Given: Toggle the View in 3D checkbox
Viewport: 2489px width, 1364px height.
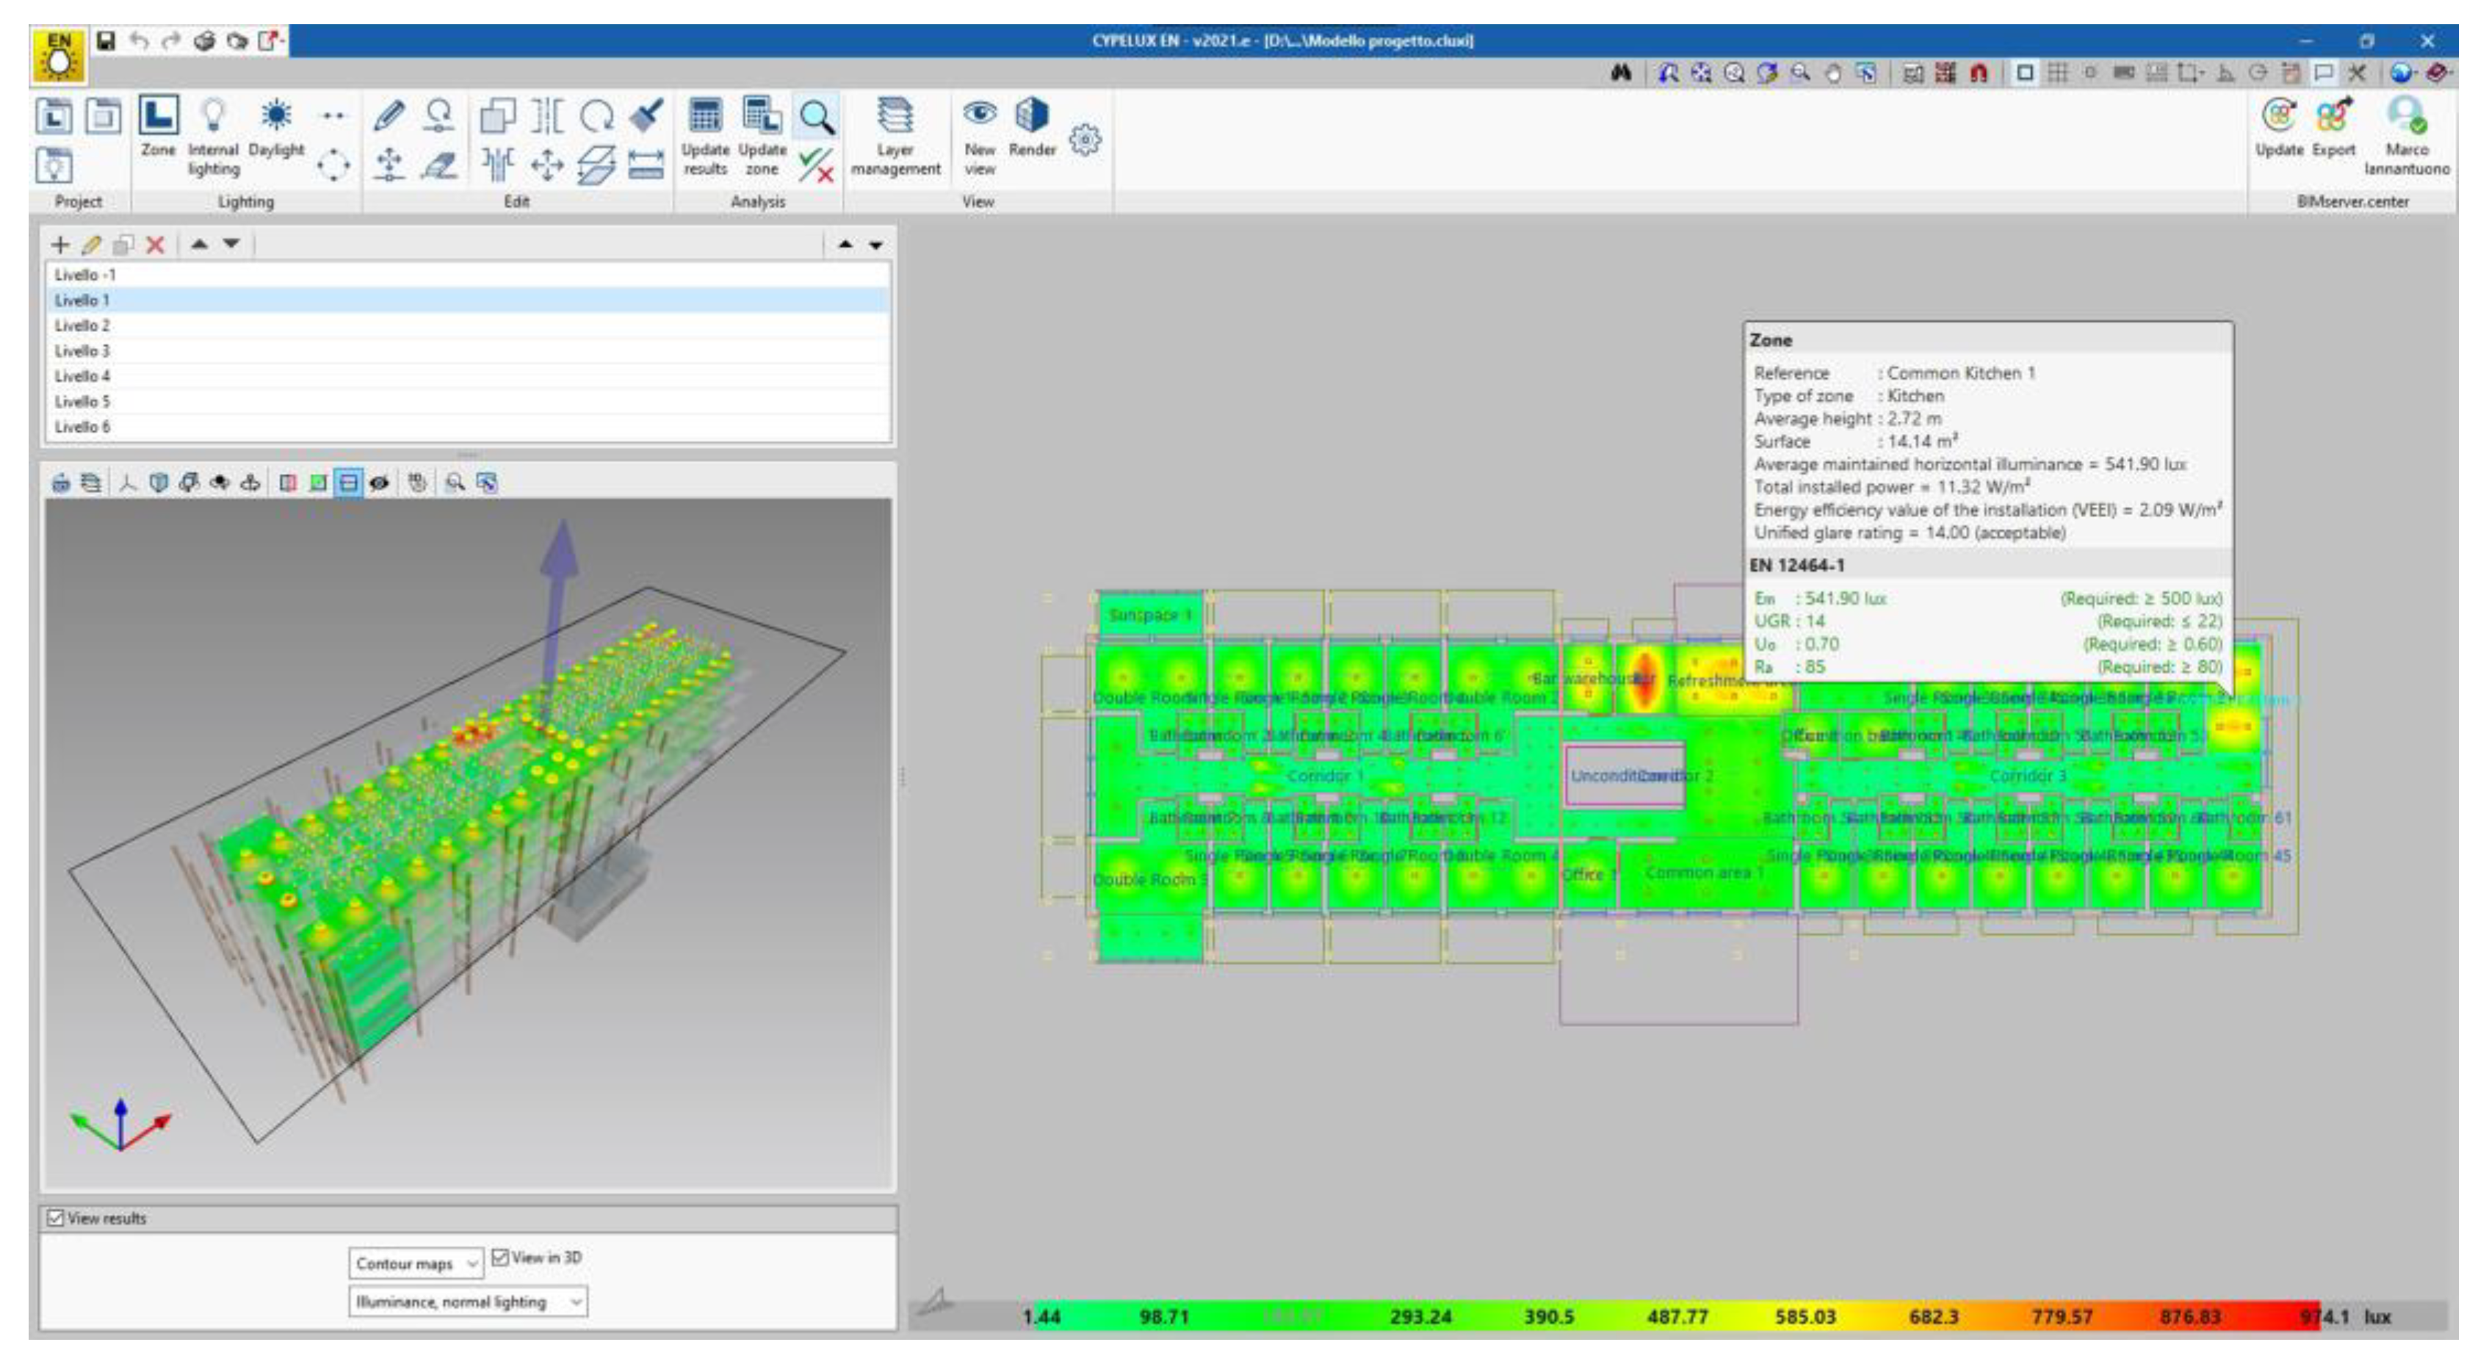Looking at the screenshot, I should 500,1257.
